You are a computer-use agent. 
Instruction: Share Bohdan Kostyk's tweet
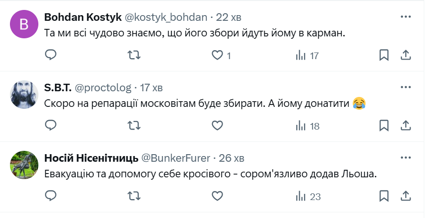pyautogui.click(x=406, y=55)
